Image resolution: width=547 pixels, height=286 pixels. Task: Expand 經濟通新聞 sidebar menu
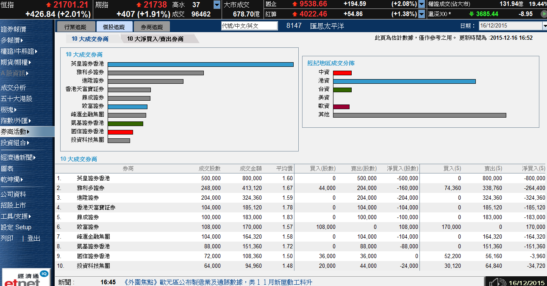[x=18, y=157]
